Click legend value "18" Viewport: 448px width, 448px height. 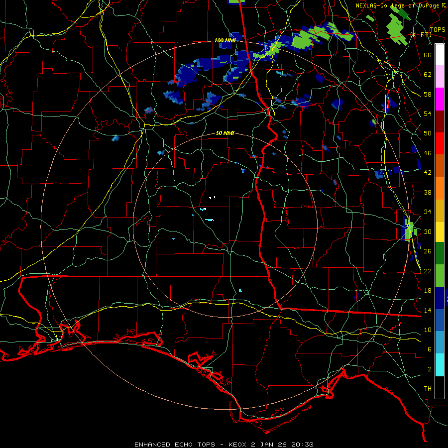tap(428, 291)
